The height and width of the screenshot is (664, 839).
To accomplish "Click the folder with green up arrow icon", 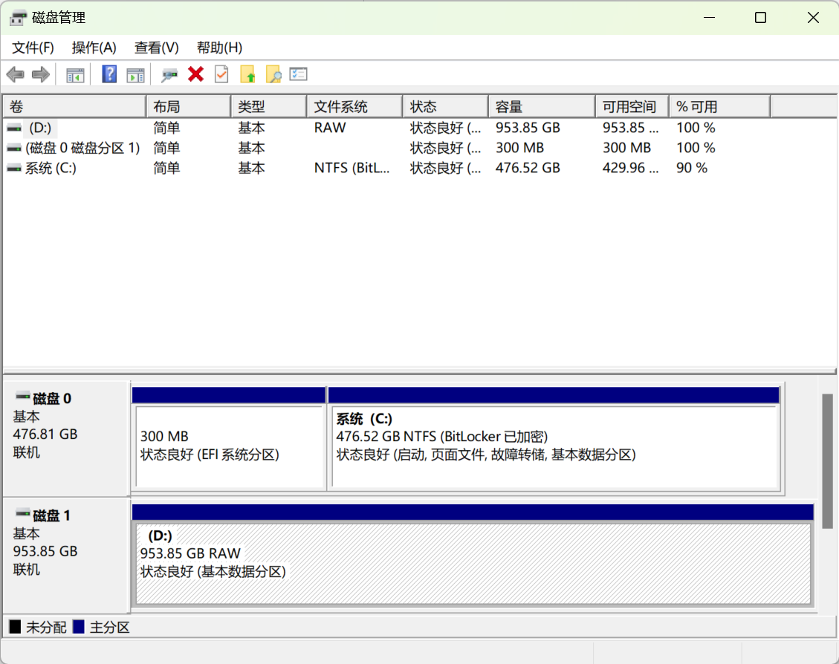I will [x=247, y=74].
